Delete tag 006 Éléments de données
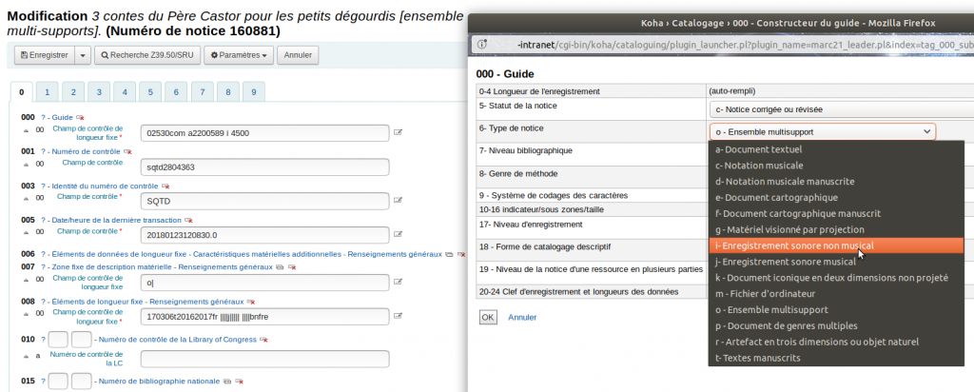The width and height of the screenshot is (974, 392). point(461,254)
